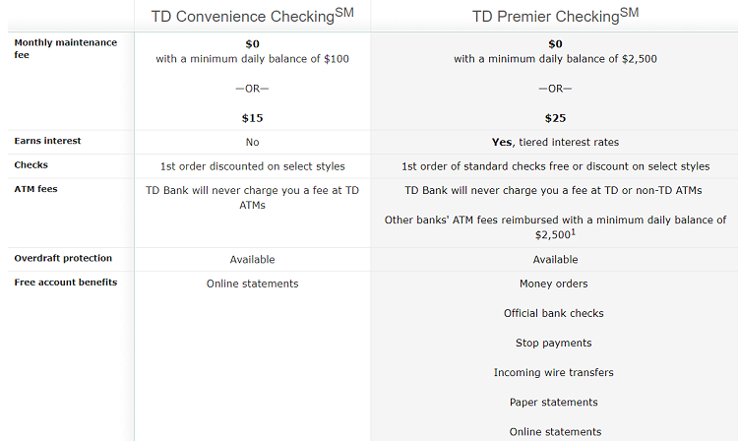This screenshot has height=441, width=738.
Task: Select the Stop payments benefit
Action: pos(554,343)
